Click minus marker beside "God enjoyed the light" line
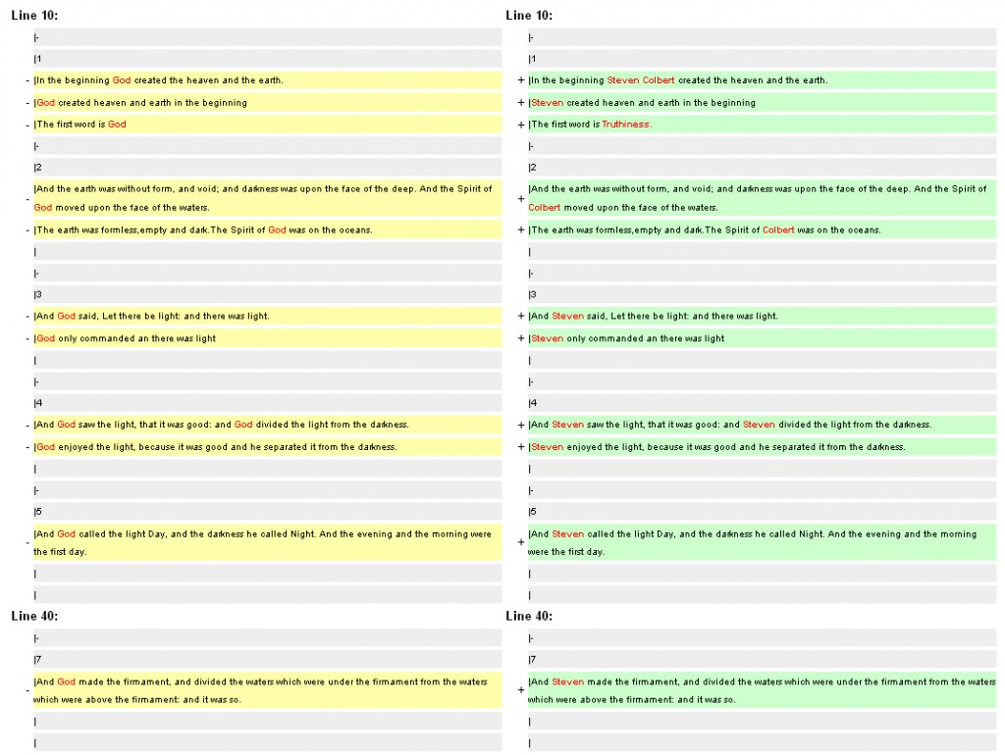Image resolution: width=1005 pixels, height=755 pixels. (x=27, y=448)
